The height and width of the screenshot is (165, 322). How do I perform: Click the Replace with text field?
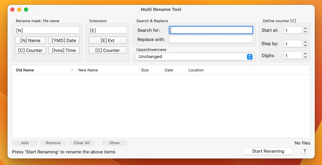(211, 39)
